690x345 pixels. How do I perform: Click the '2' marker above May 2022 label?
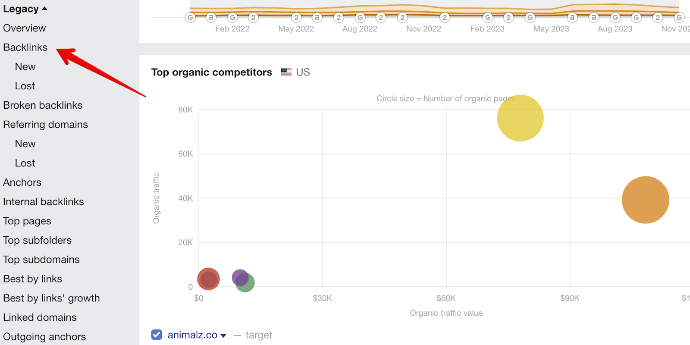pyautogui.click(x=296, y=18)
